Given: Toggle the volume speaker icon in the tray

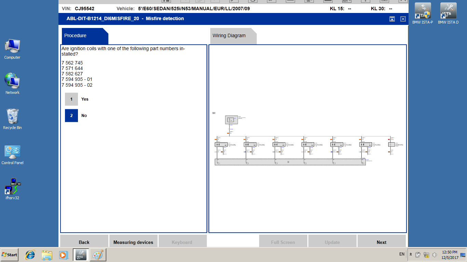Looking at the screenshot, I should (435, 255).
